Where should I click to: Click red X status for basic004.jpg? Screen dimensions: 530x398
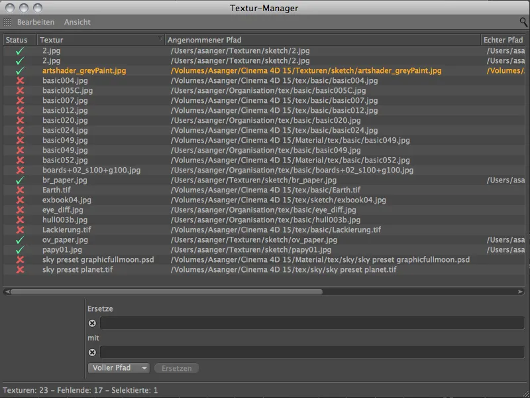pos(21,80)
